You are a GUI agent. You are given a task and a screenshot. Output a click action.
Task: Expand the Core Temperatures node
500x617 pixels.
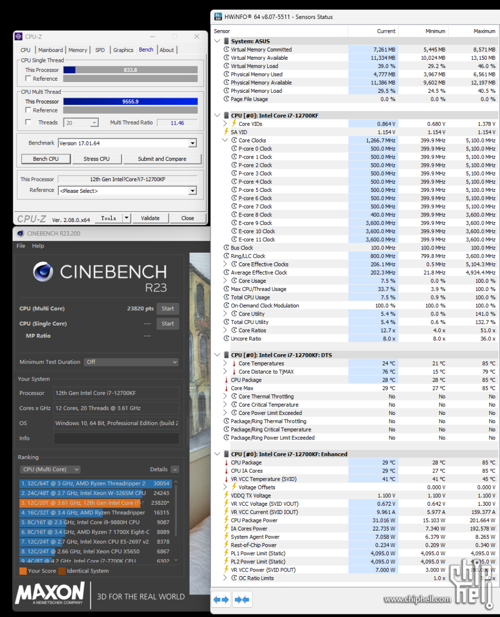pos(226,363)
